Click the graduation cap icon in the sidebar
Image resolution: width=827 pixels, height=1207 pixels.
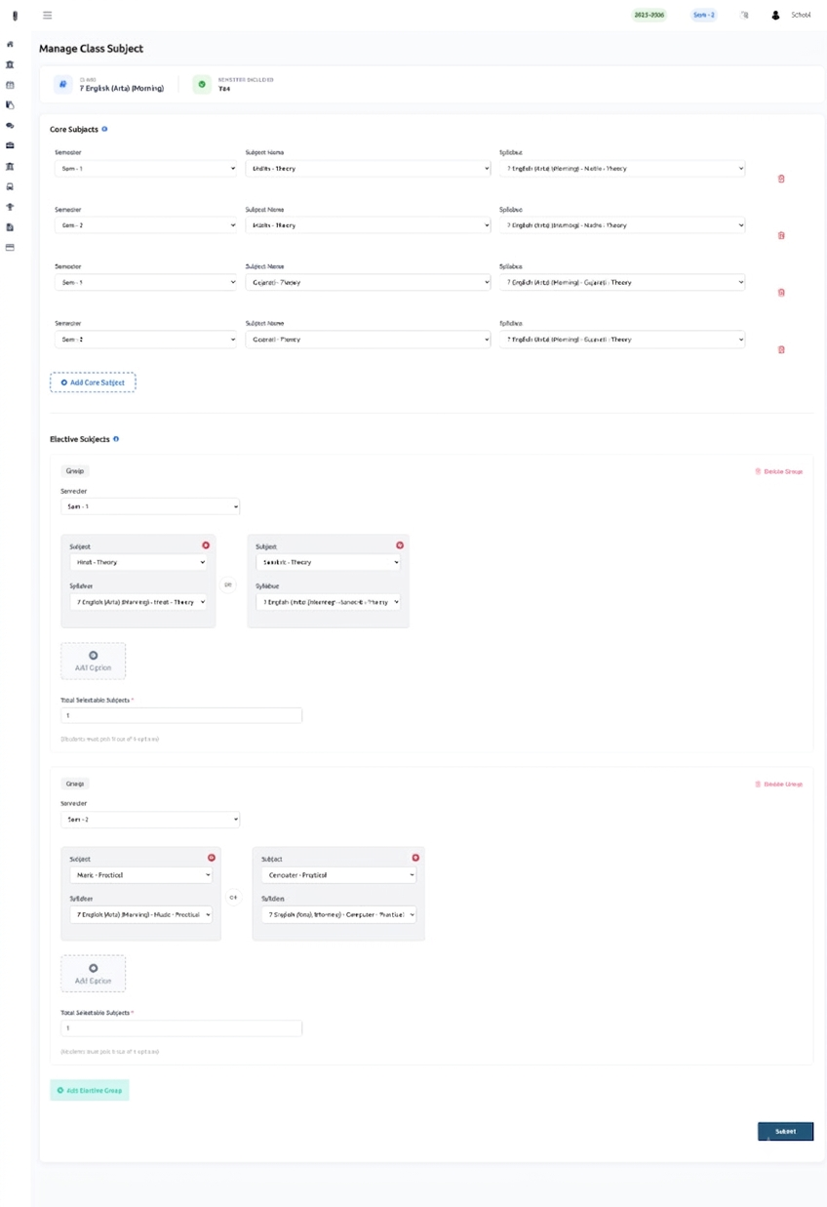coord(10,207)
